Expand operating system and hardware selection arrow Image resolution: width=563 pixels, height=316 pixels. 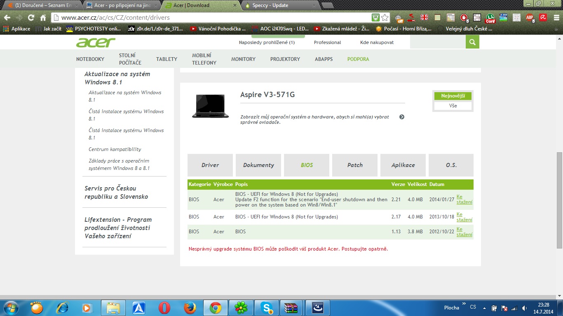[402, 117]
